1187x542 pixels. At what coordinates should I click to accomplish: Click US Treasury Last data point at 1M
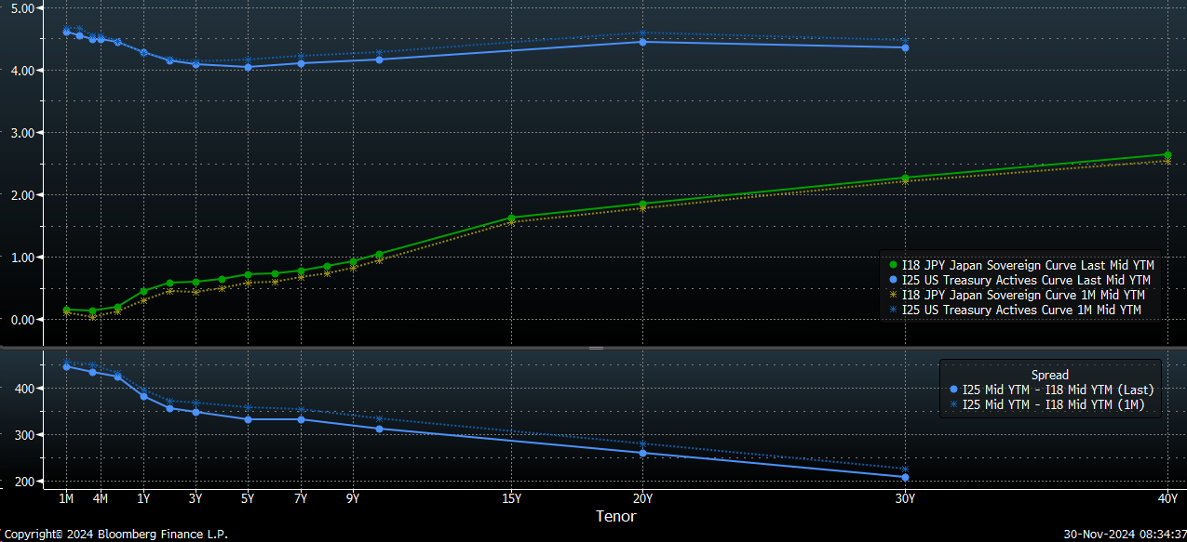[x=66, y=32]
